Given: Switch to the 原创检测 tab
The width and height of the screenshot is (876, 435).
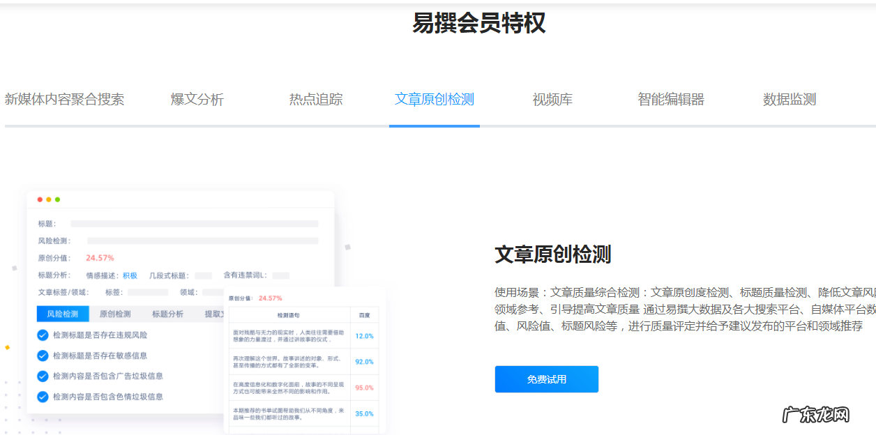Looking at the screenshot, I should pyautogui.click(x=115, y=313).
